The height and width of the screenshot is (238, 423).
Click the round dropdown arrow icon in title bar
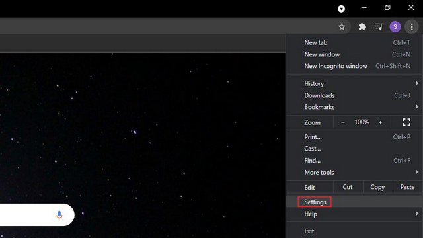[341, 9]
